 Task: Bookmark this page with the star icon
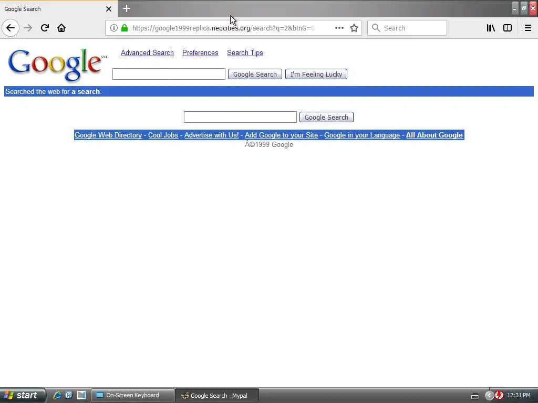tap(354, 28)
